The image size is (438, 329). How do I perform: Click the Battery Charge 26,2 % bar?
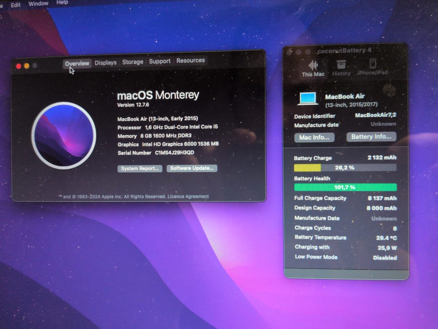[345, 168]
